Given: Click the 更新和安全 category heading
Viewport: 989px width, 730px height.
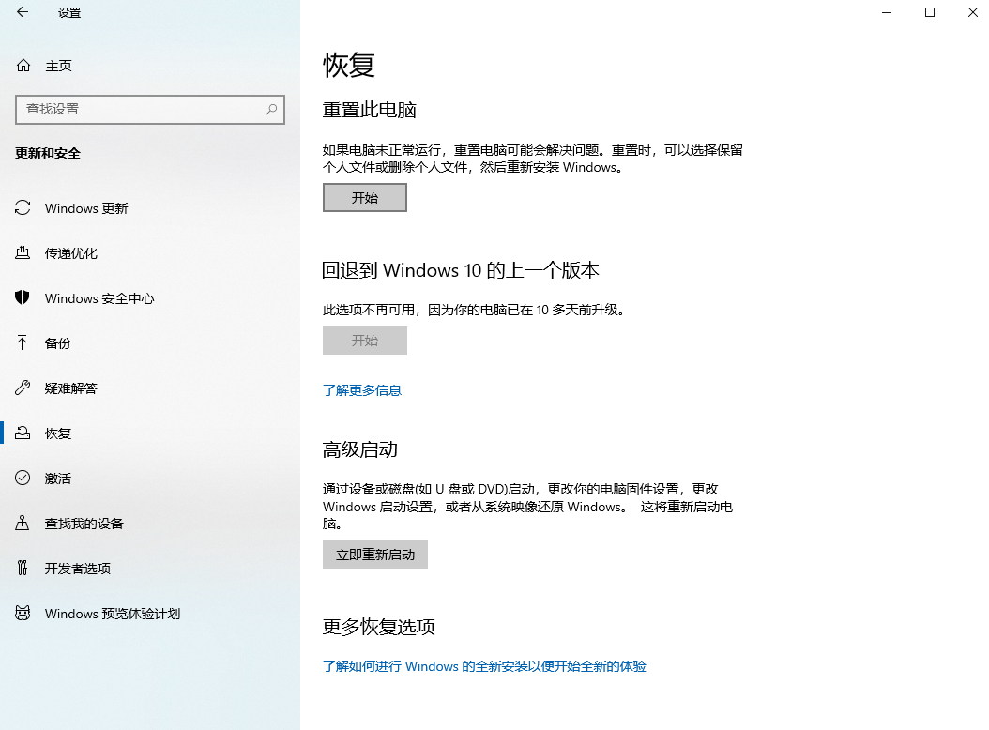Looking at the screenshot, I should point(48,153).
